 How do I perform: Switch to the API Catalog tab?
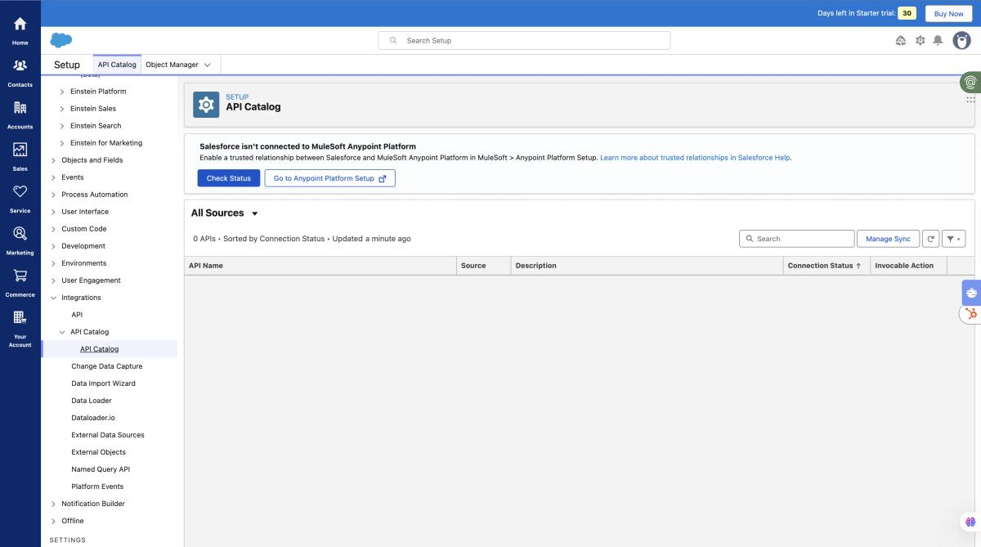[117, 65]
